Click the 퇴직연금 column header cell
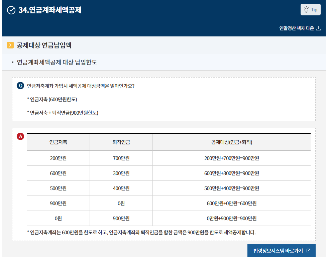This screenshot has width=327, height=257. [121, 142]
